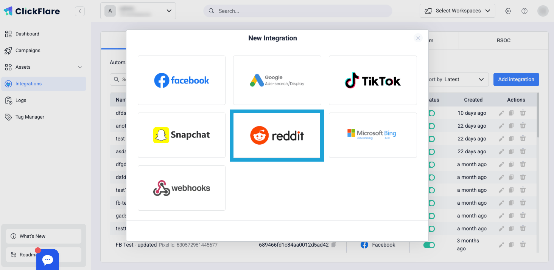
Task: Open Campaigns in sidebar
Action: click(44, 51)
